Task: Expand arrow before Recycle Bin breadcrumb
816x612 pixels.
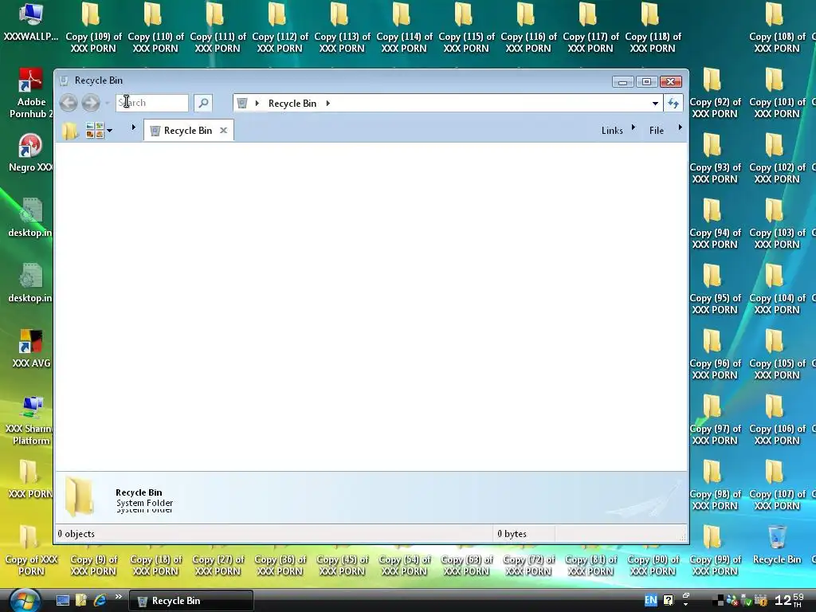Action: 257,103
